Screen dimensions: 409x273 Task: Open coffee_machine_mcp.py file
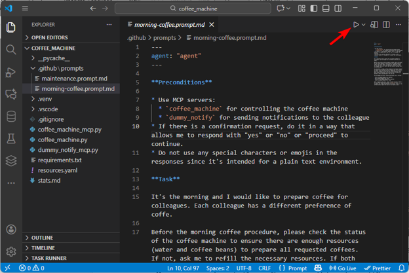point(71,130)
